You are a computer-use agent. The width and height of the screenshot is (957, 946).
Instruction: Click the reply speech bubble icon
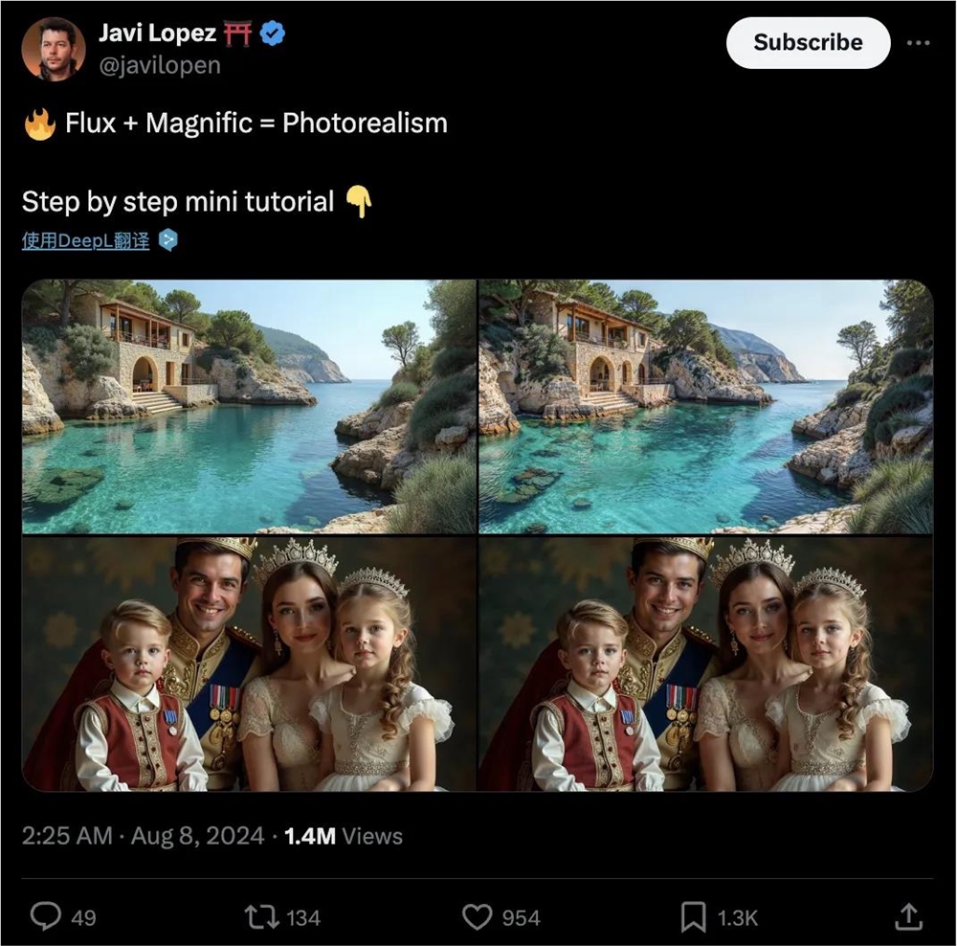(45, 917)
